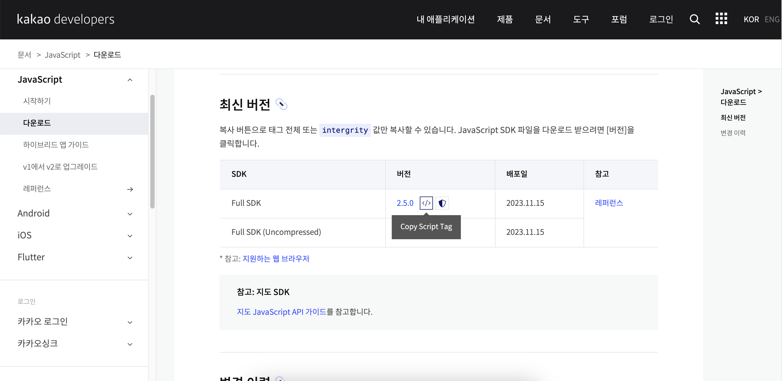The width and height of the screenshot is (782, 381).
Task: Collapse the JavaScript sidebar section
Action: pos(130,80)
